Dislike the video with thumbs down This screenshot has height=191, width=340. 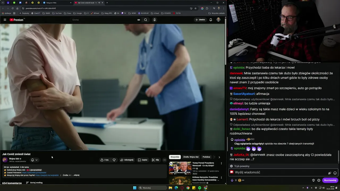click(114, 160)
